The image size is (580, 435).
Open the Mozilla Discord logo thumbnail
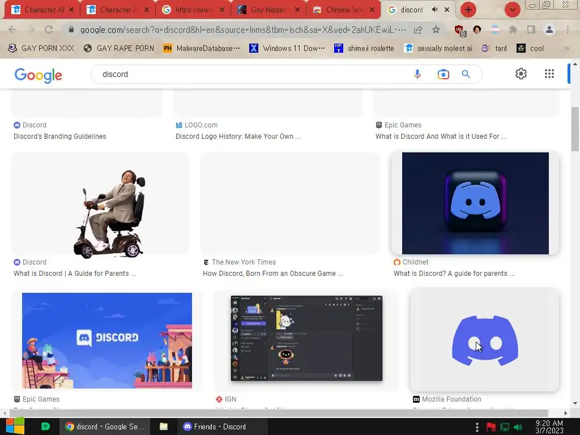tap(485, 340)
